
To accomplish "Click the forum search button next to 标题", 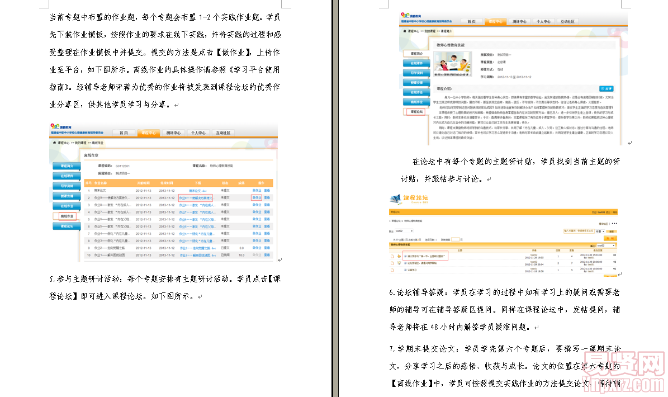I will point(612,231).
